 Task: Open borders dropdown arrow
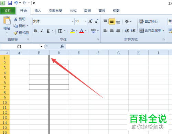pos(65,31)
